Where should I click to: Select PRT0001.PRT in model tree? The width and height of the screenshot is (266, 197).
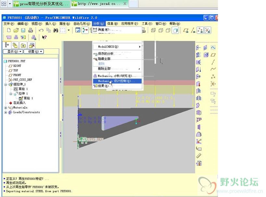[x=17, y=61]
